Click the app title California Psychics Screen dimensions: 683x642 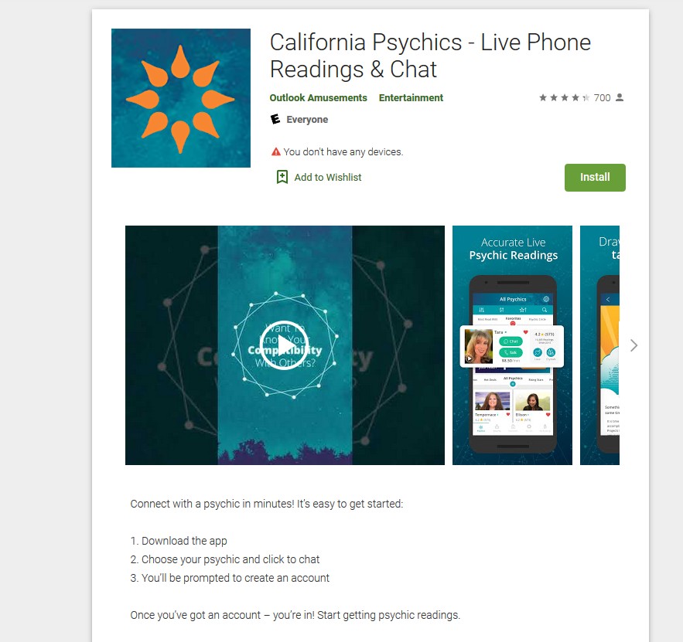pyautogui.click(x=430, y=56)
